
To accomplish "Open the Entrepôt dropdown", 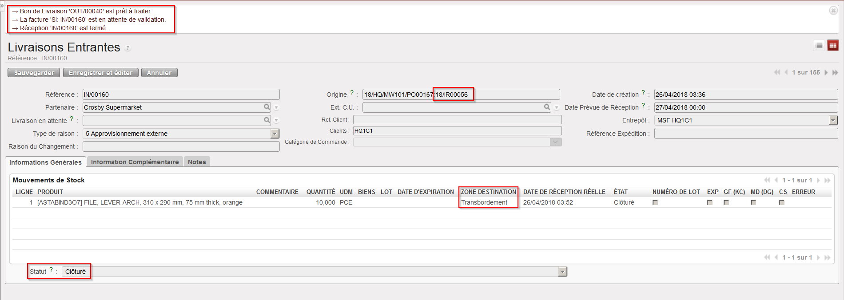I will coord(833,120).
